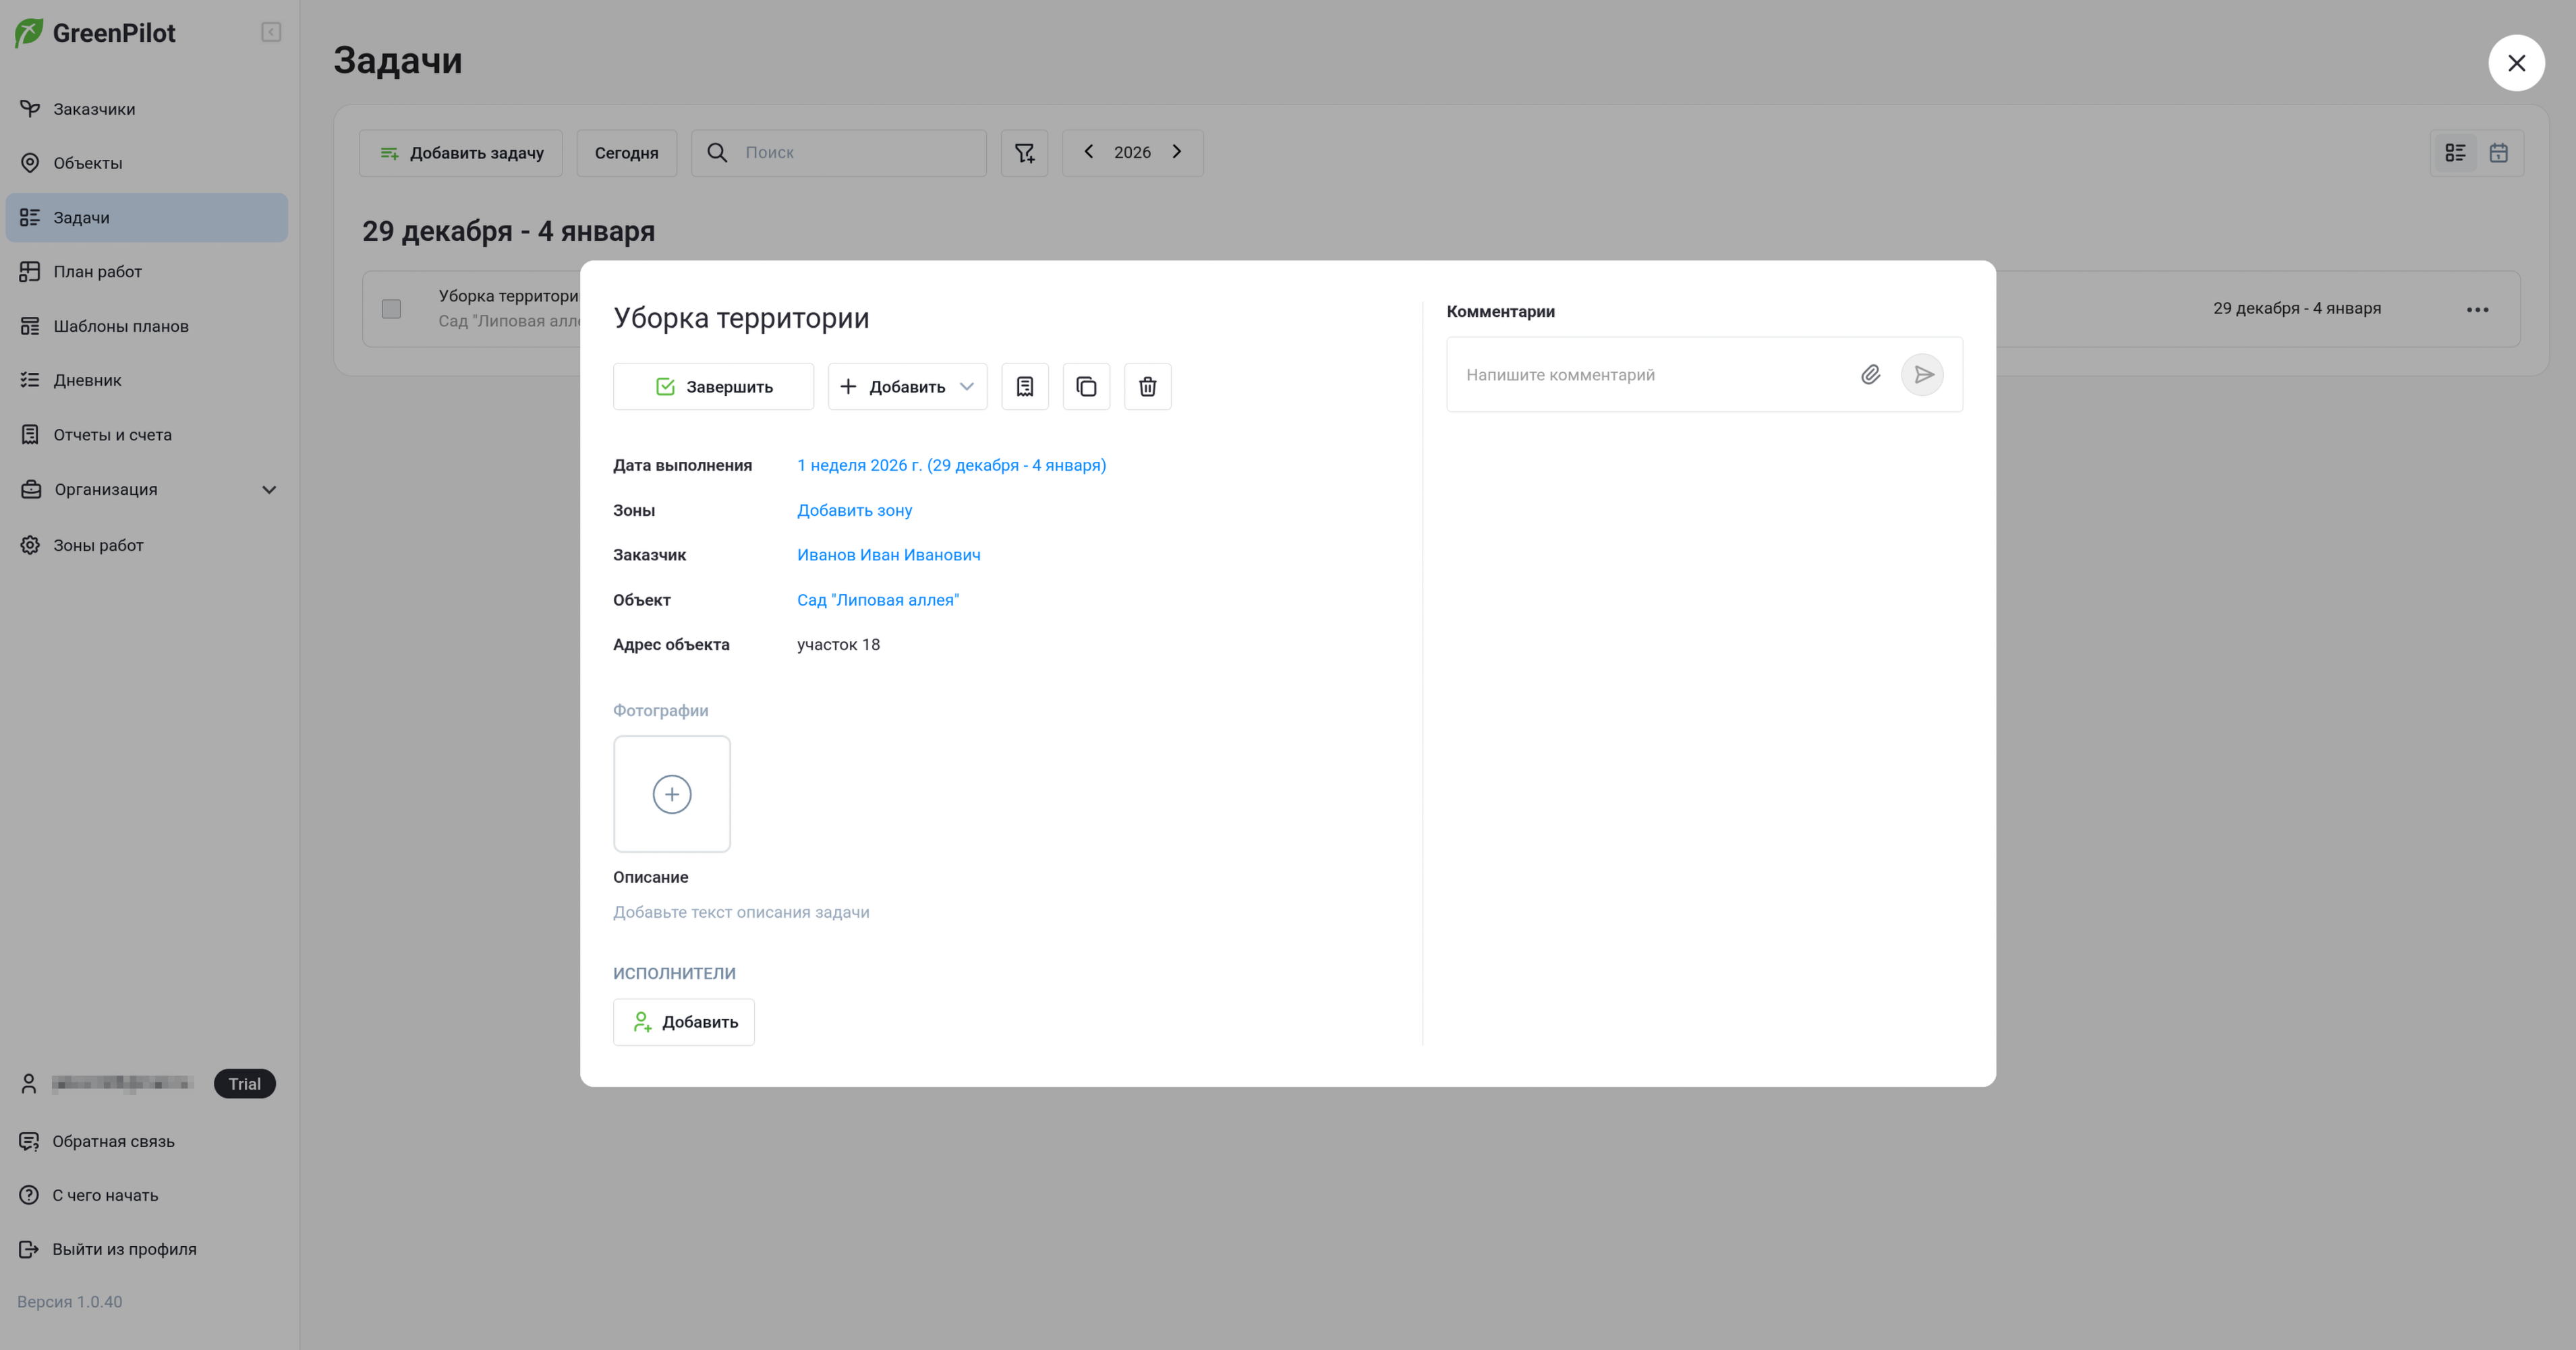The width and height of the screenshot is (2576, 1350).
Task: Duplicate the task with the copy icon
Action: (1086, 386)
